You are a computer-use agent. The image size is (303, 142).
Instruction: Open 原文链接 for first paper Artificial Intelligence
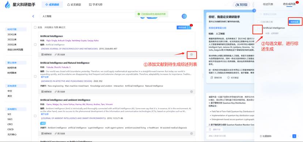coord(60,55)
